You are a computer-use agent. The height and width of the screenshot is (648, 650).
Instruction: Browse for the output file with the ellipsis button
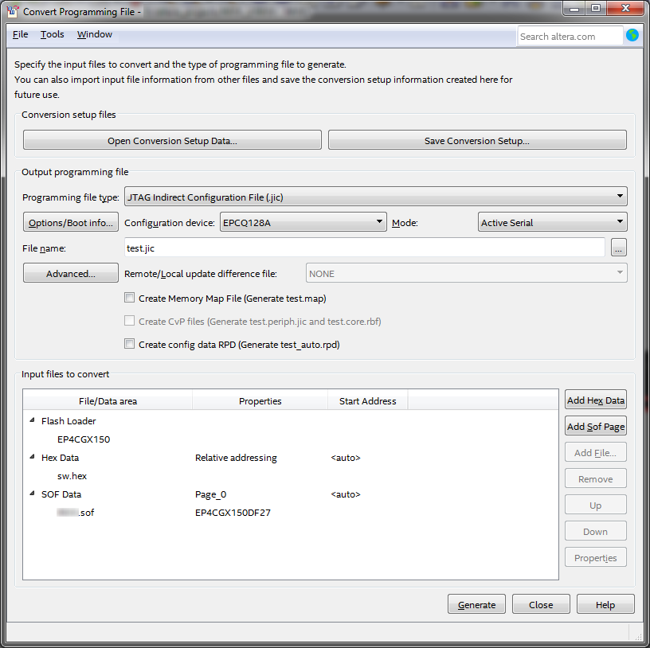click(x=618, y=248)
